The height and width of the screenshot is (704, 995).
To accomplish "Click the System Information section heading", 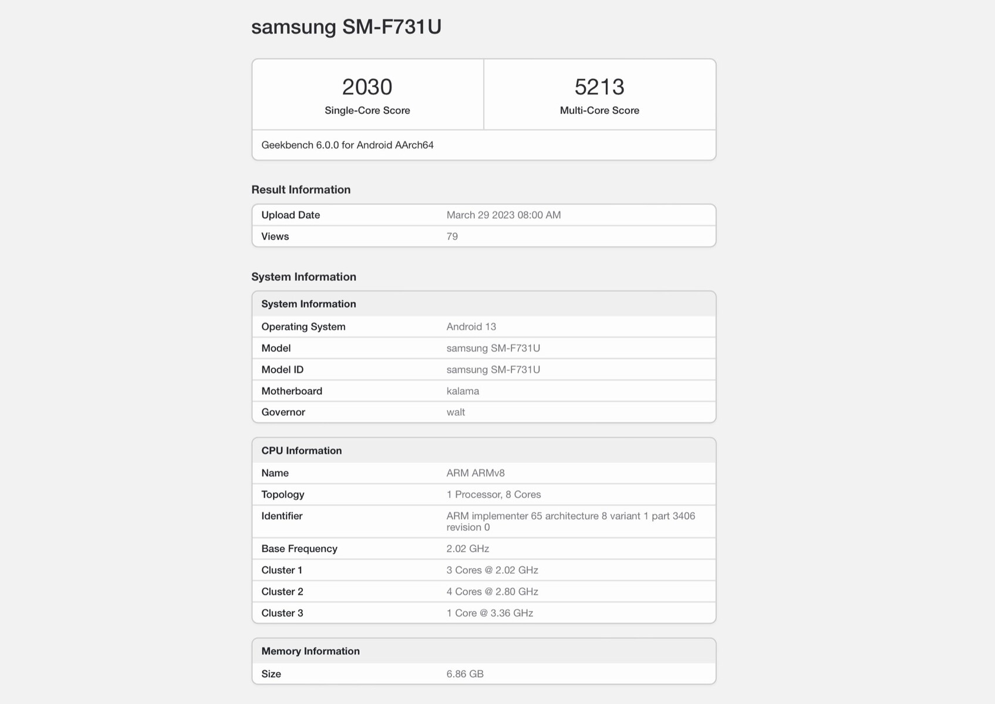I will pyautogui.click(x=303, y=276).
